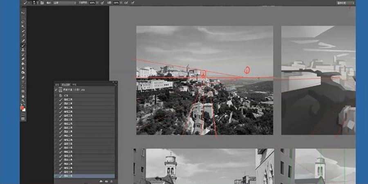Pick the Eraser tool
The height and width of the screenshot is (184, 368).
coord(23,59)
